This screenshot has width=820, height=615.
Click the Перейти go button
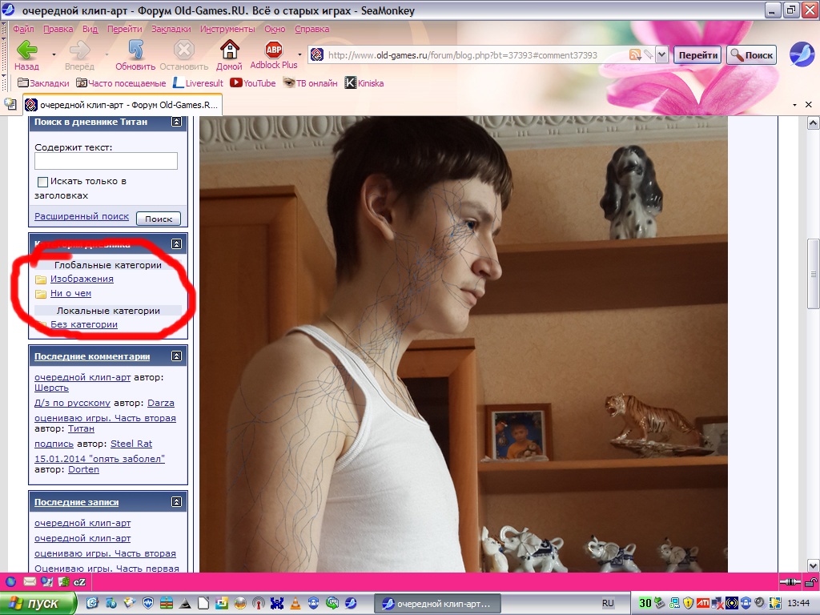pos(697,55)
